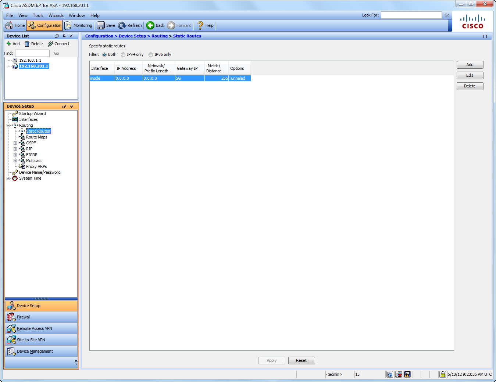Open the Help menu

point(95,15)
